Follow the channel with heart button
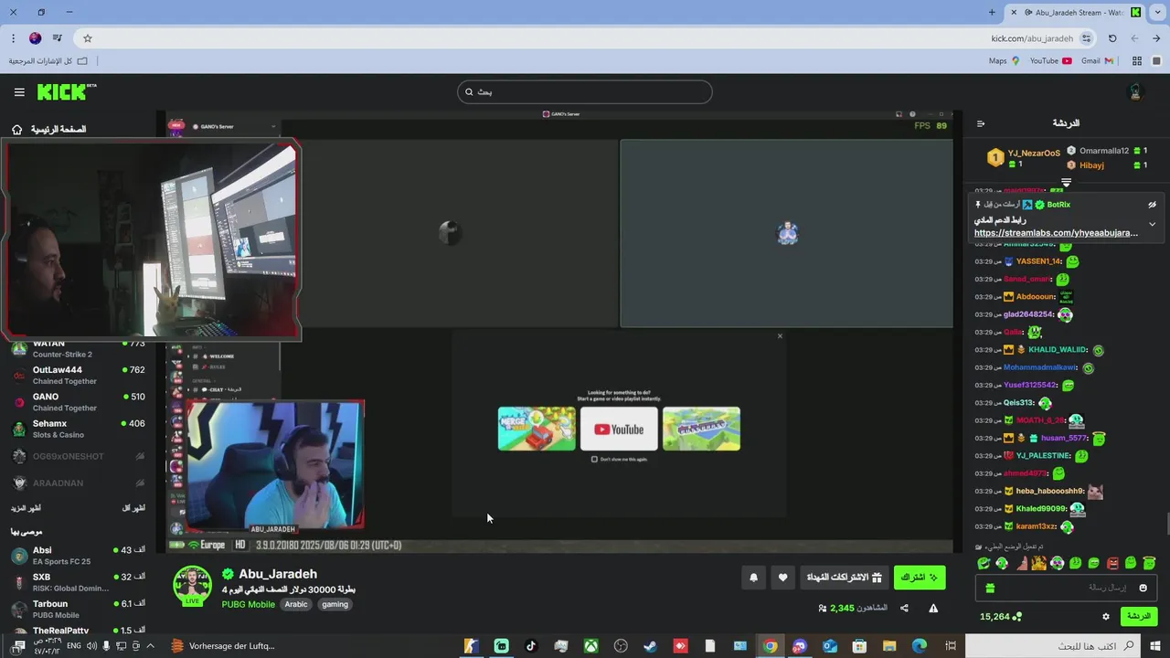This screenshot has height=658, width=1170. [782, 578]
